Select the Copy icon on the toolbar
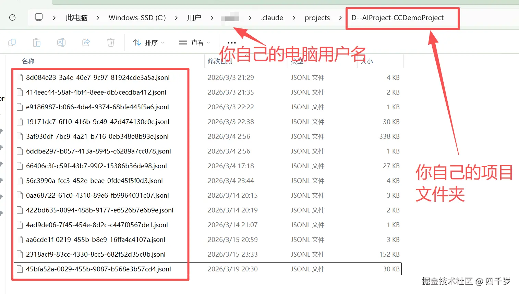 click(x=12, y=42)
